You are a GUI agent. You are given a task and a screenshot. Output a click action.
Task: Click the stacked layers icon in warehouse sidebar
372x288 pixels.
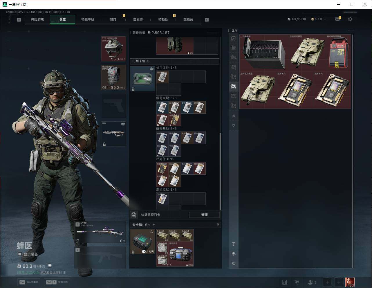point(234,254)
